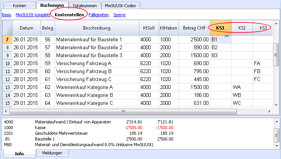This screenshot has width=281, height=159.
Task: Click cell 'Versicherung Fahrzeug B'
Action: pos(97,71)
